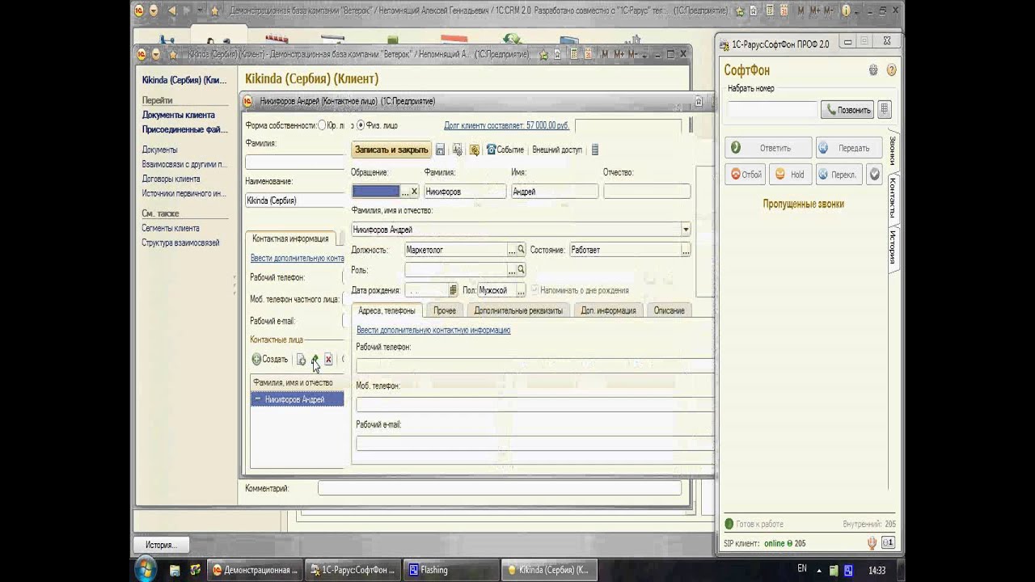Click info icon in main 1C title bar
1035x582 pixels.
pyautogui.click(x=847, y=11)
